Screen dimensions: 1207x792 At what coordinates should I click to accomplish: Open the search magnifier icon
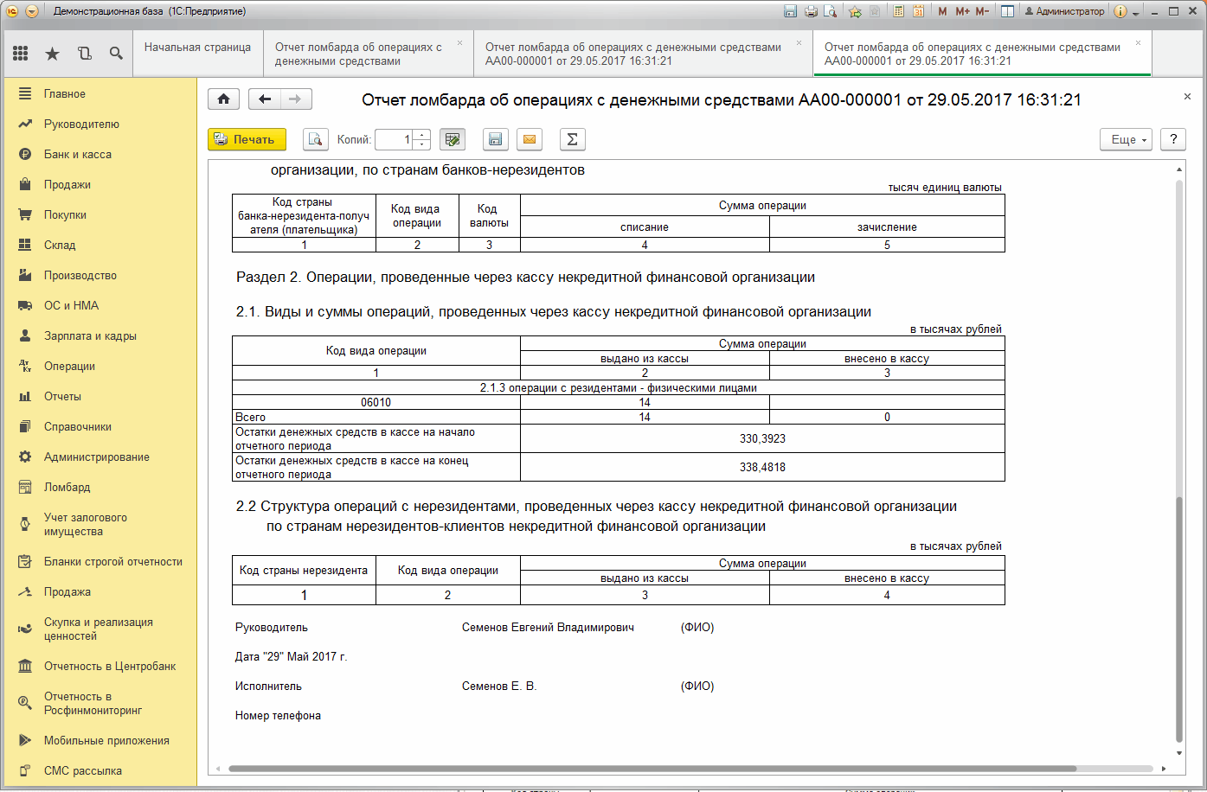point(116,54)
